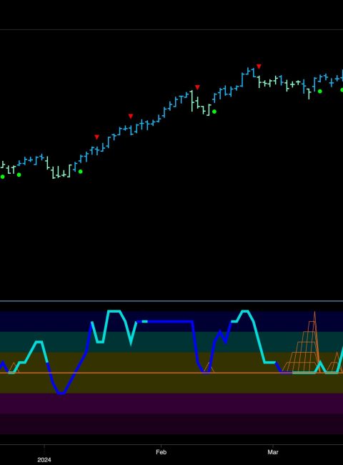
Task: Click the small orange triangle outline in mid-February oscillator
Action: 209,368
